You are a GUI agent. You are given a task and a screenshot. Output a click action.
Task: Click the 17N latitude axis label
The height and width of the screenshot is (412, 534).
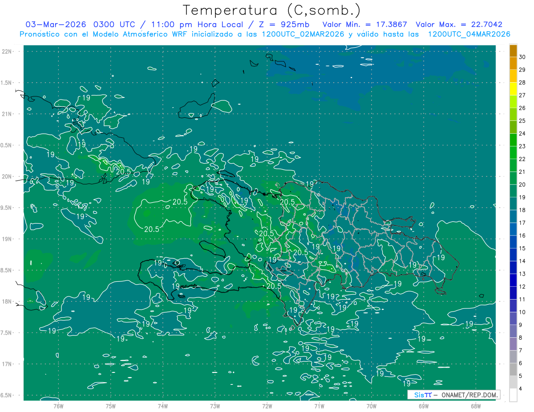[x=8, y=364]
